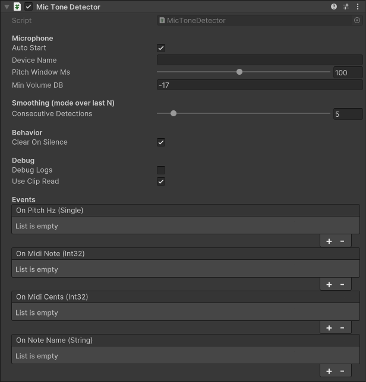The image size is (366, 382).
Task: Click 'List is empty' under On Midi Note
Action: pos(37,270)
